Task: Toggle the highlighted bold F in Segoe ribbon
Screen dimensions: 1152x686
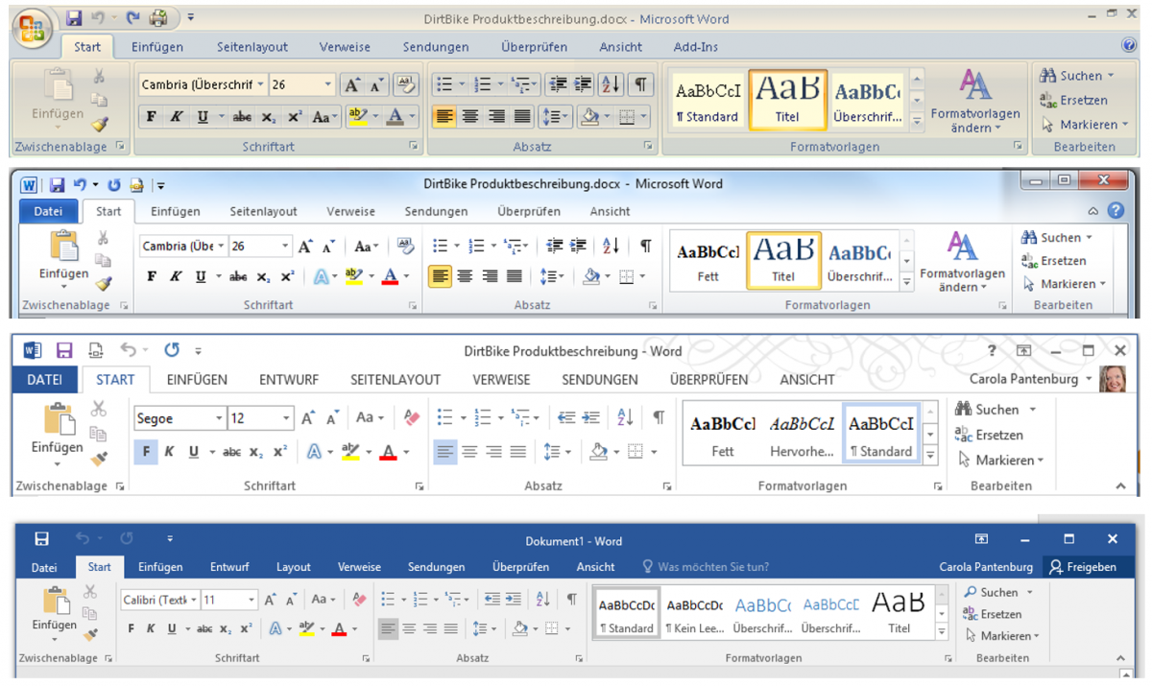Action: [x=146, y=451]
